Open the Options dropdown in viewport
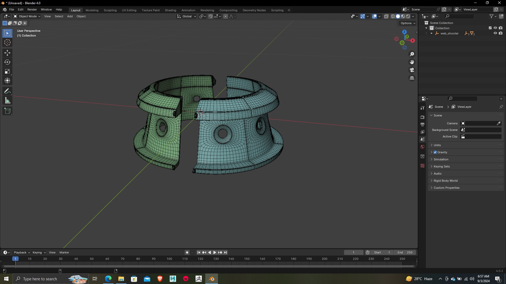 408,23
